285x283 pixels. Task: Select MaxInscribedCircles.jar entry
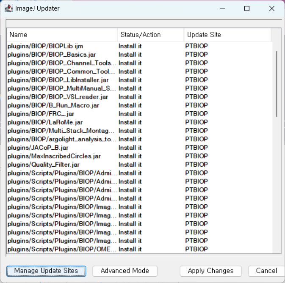(140, 156)
